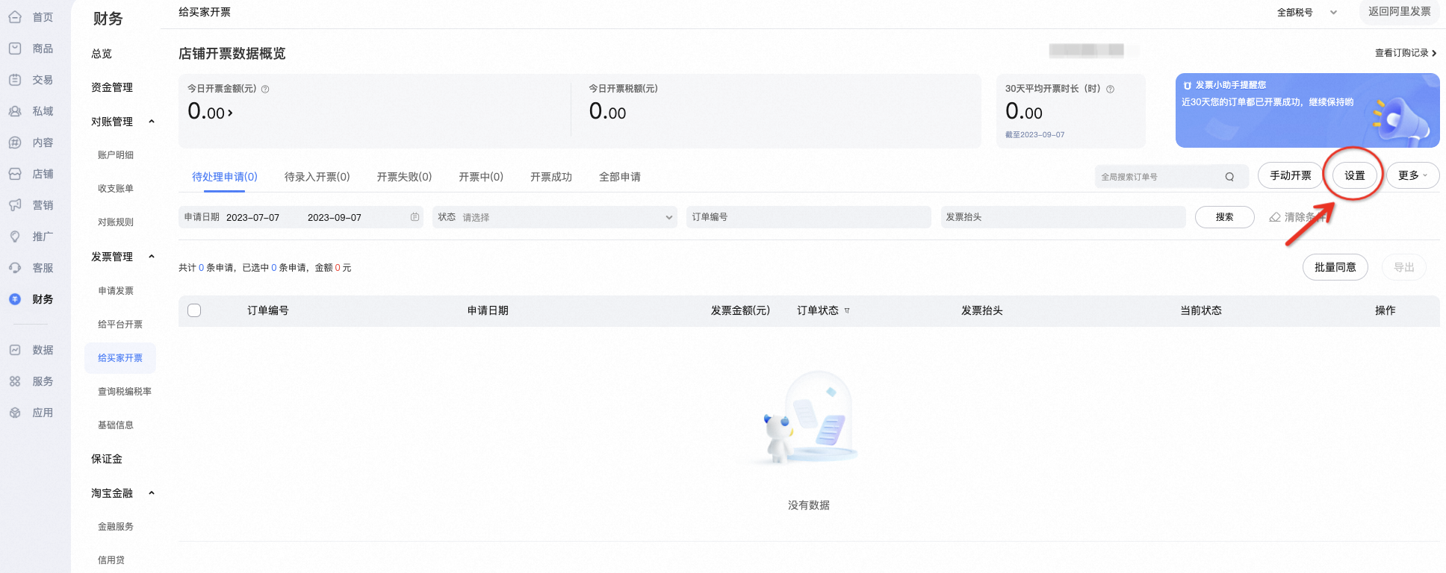Viewport: 1446px width, 573px height.
Task: Switch to 开票成功 tab
Action: [551, 177]
